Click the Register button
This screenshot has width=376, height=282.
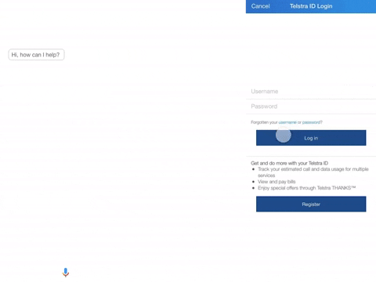pyautogui.click(x=311, y=204)
